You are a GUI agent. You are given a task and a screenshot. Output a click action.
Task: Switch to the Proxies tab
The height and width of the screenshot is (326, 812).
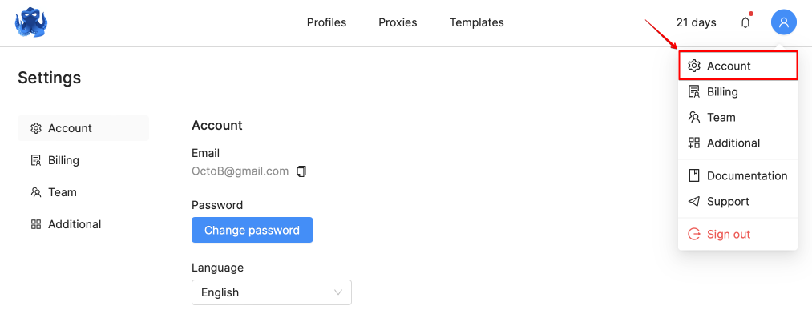[x=398, y=22]
